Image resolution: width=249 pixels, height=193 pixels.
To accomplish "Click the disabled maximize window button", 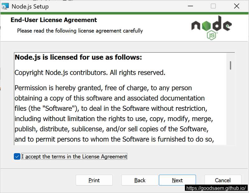I will (213, 6).
